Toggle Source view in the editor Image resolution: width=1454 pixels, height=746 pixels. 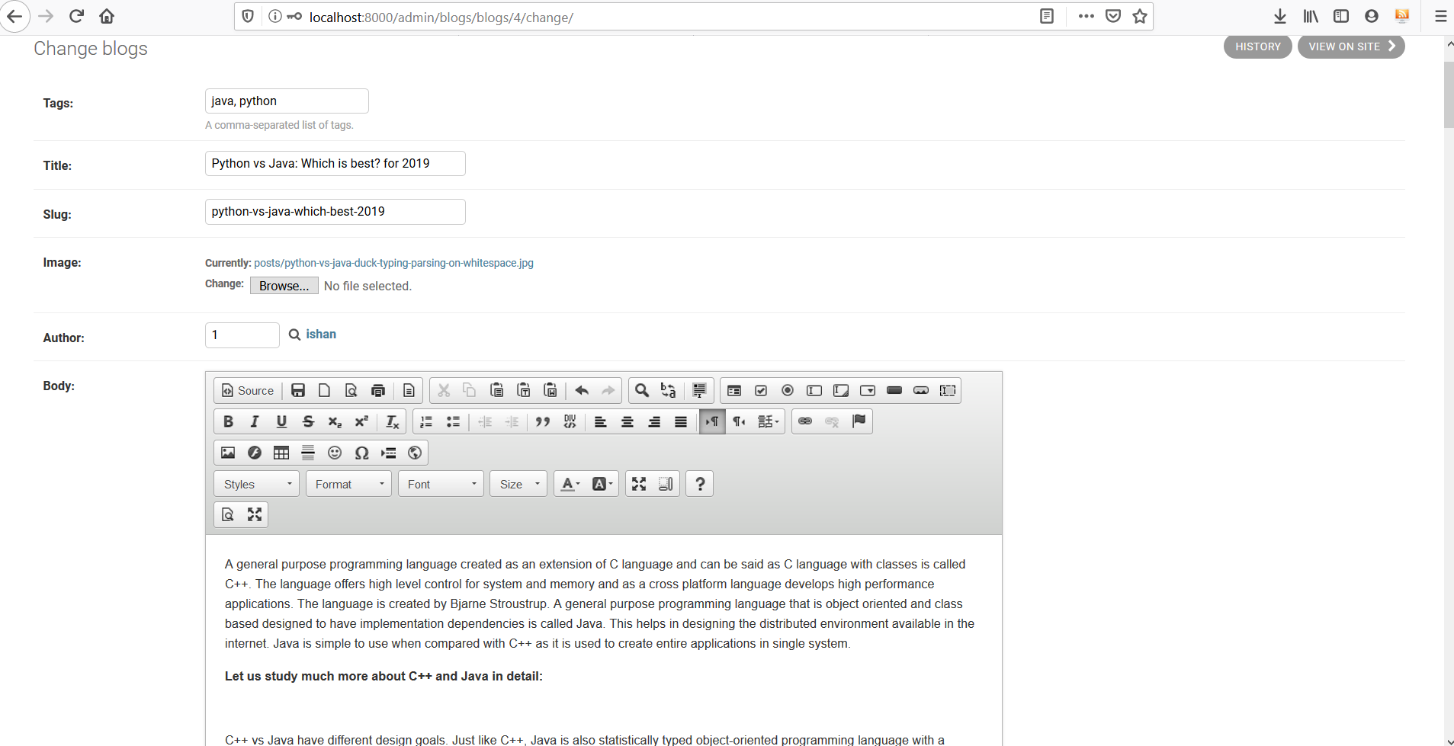pos(248,390)
